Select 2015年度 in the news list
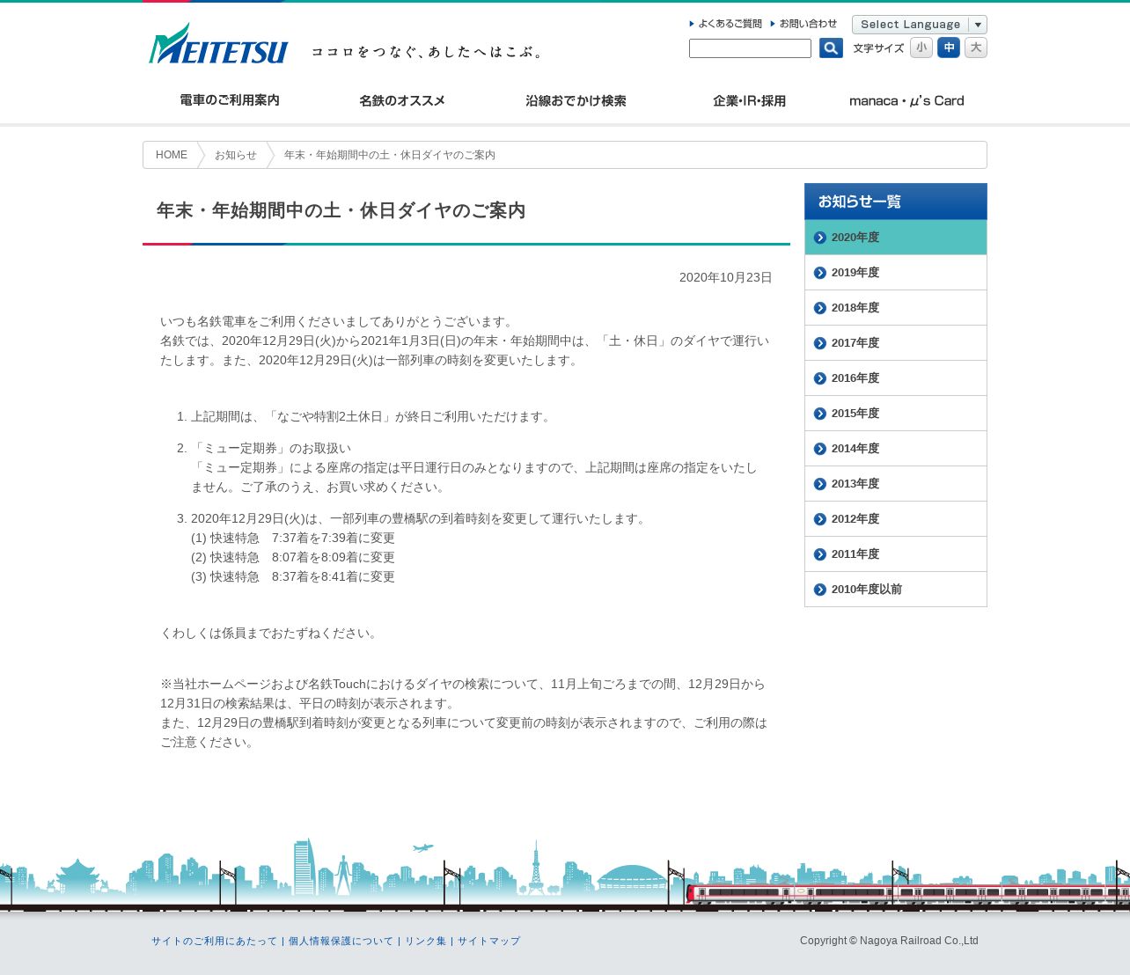This screenshot has height=975, width=1130. click(x=896, y=414)
